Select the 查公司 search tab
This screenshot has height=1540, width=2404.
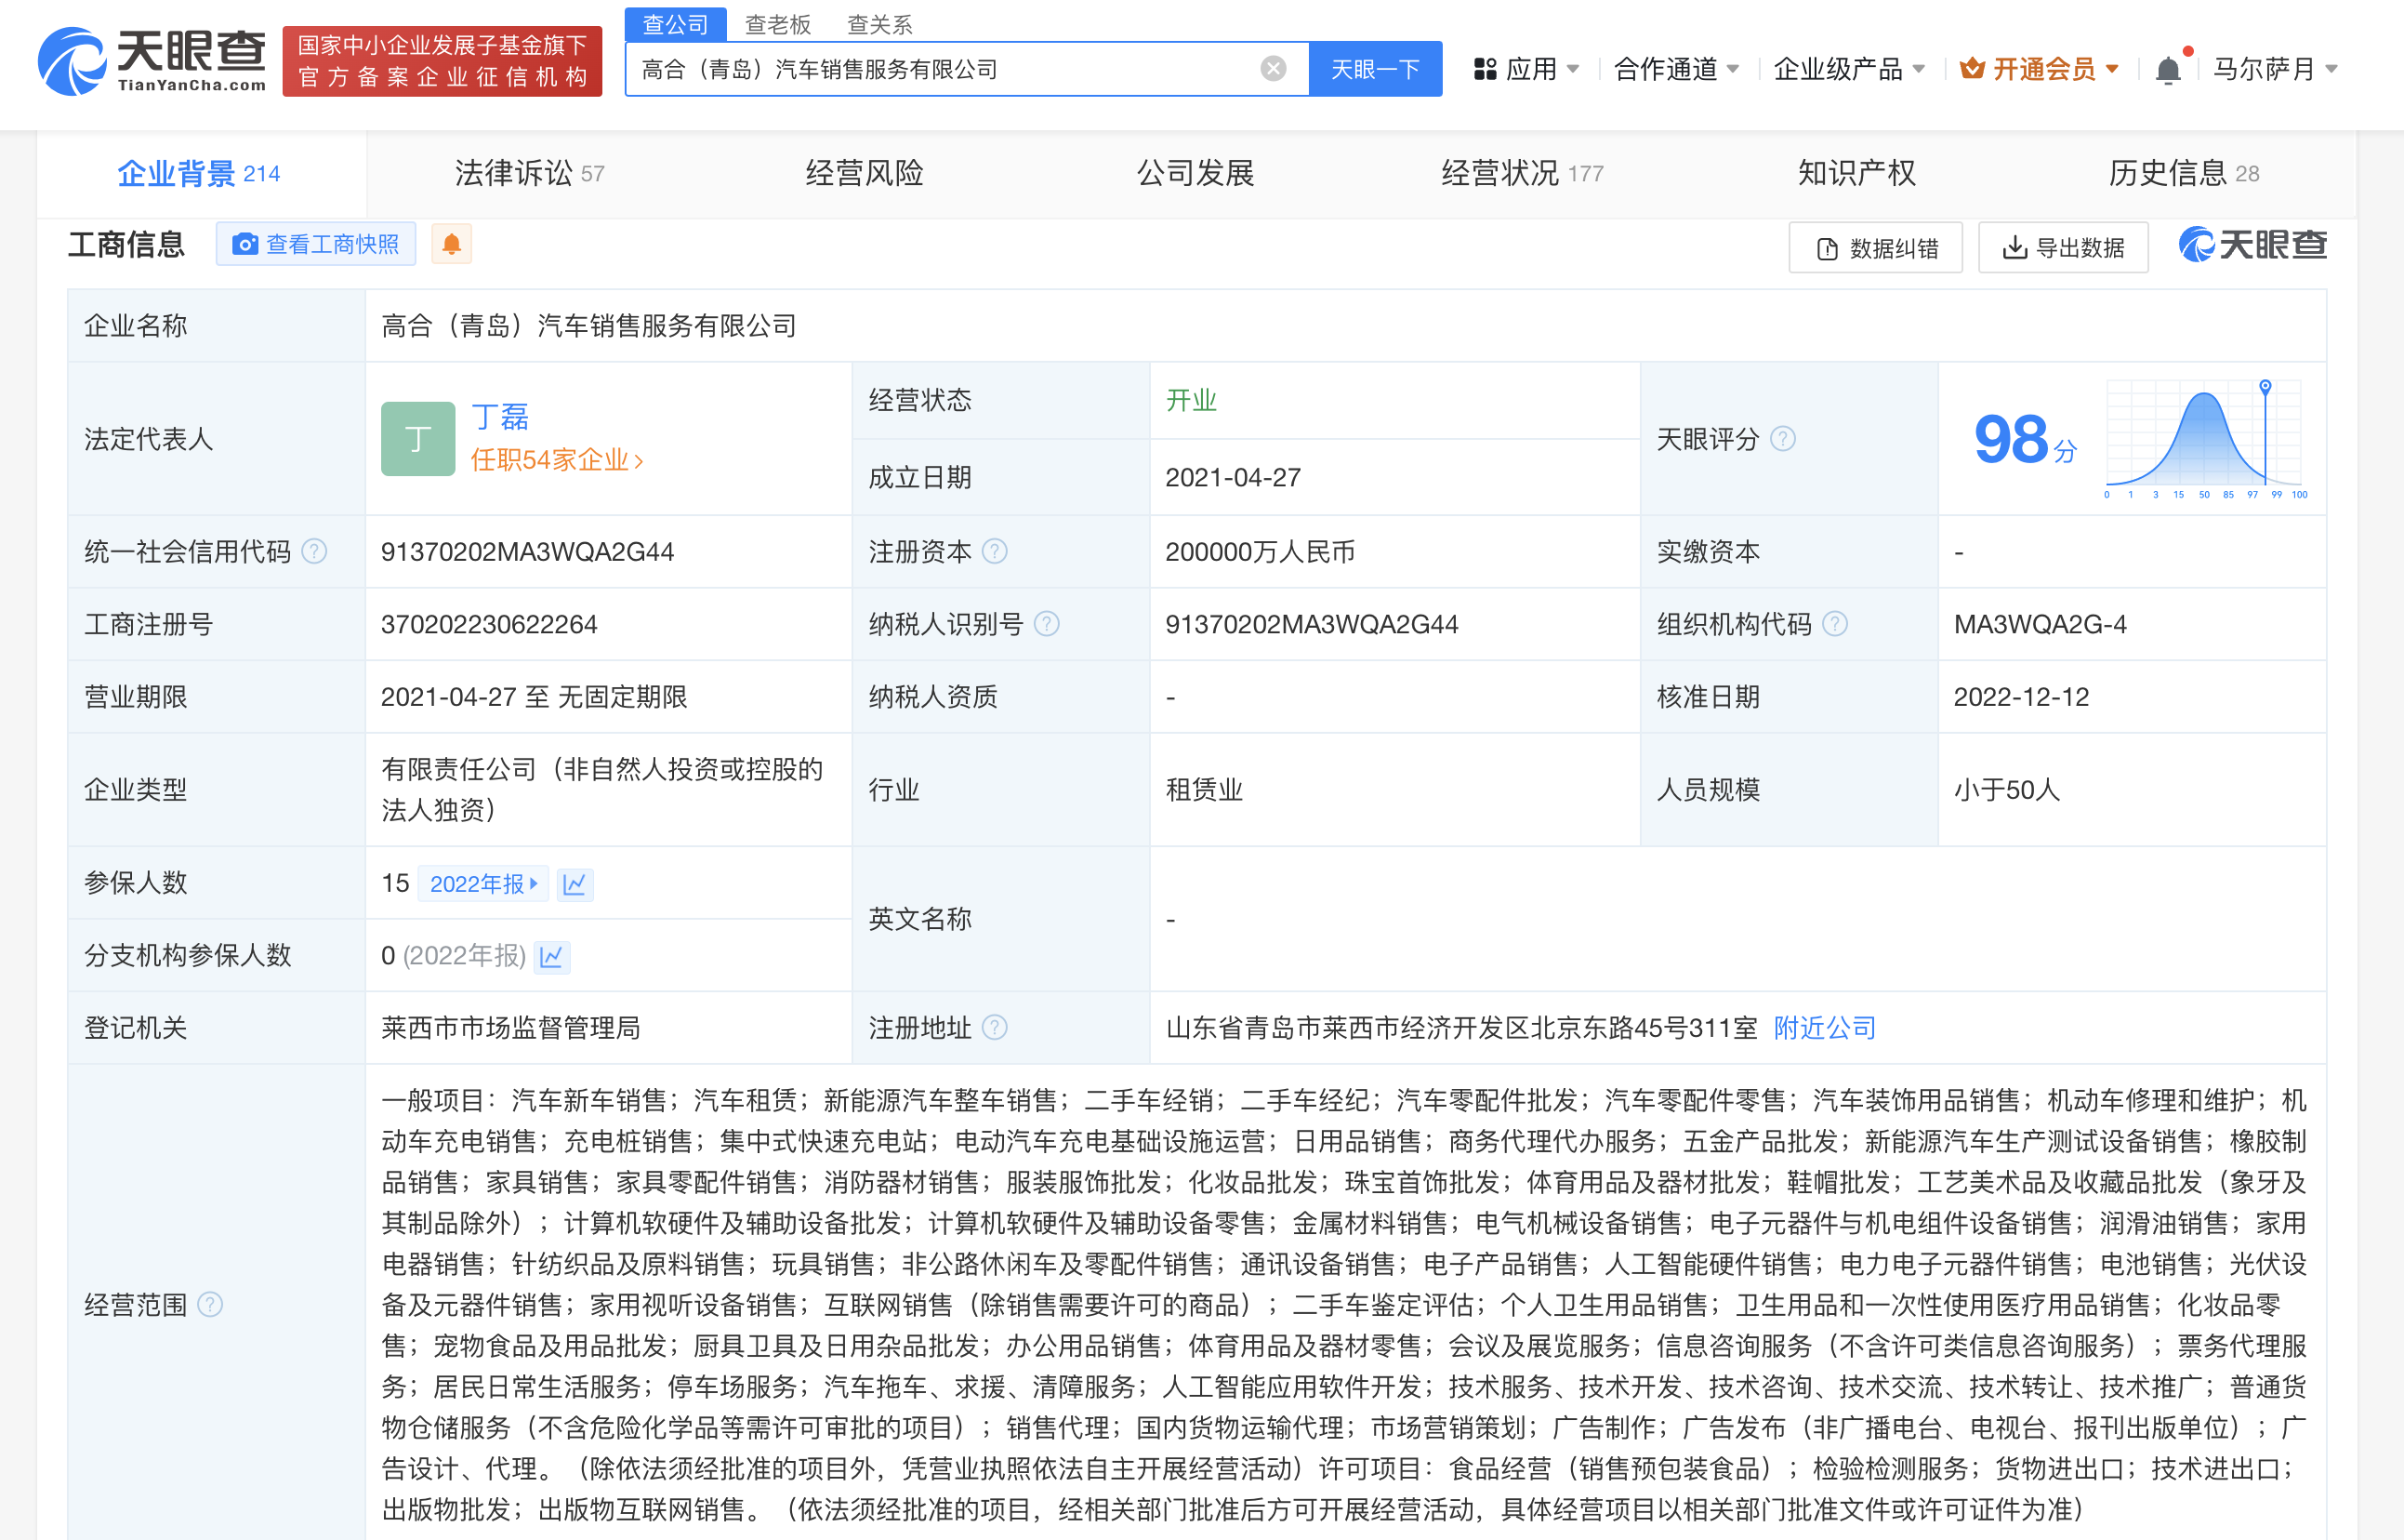click(675, 24)
